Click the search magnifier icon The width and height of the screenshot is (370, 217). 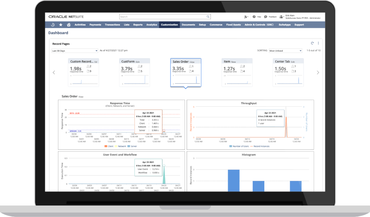coord(208,17)
